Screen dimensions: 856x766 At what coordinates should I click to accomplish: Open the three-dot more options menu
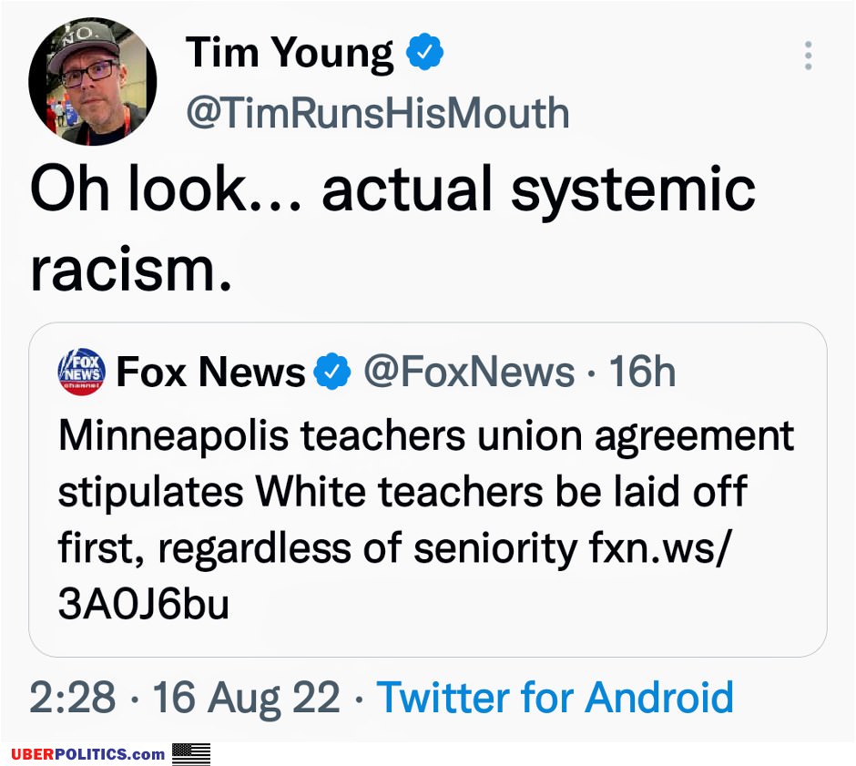(808, 56)
